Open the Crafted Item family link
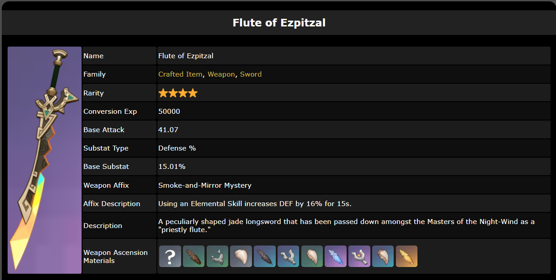556x280 pixels. coord(180,74)
